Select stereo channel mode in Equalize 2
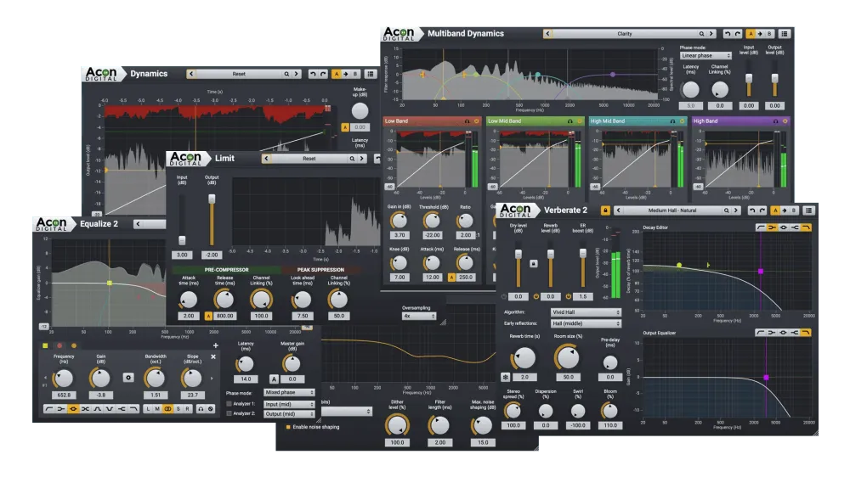Image resolution: width=850 pixels, height=477 pixels. (167, 409)
